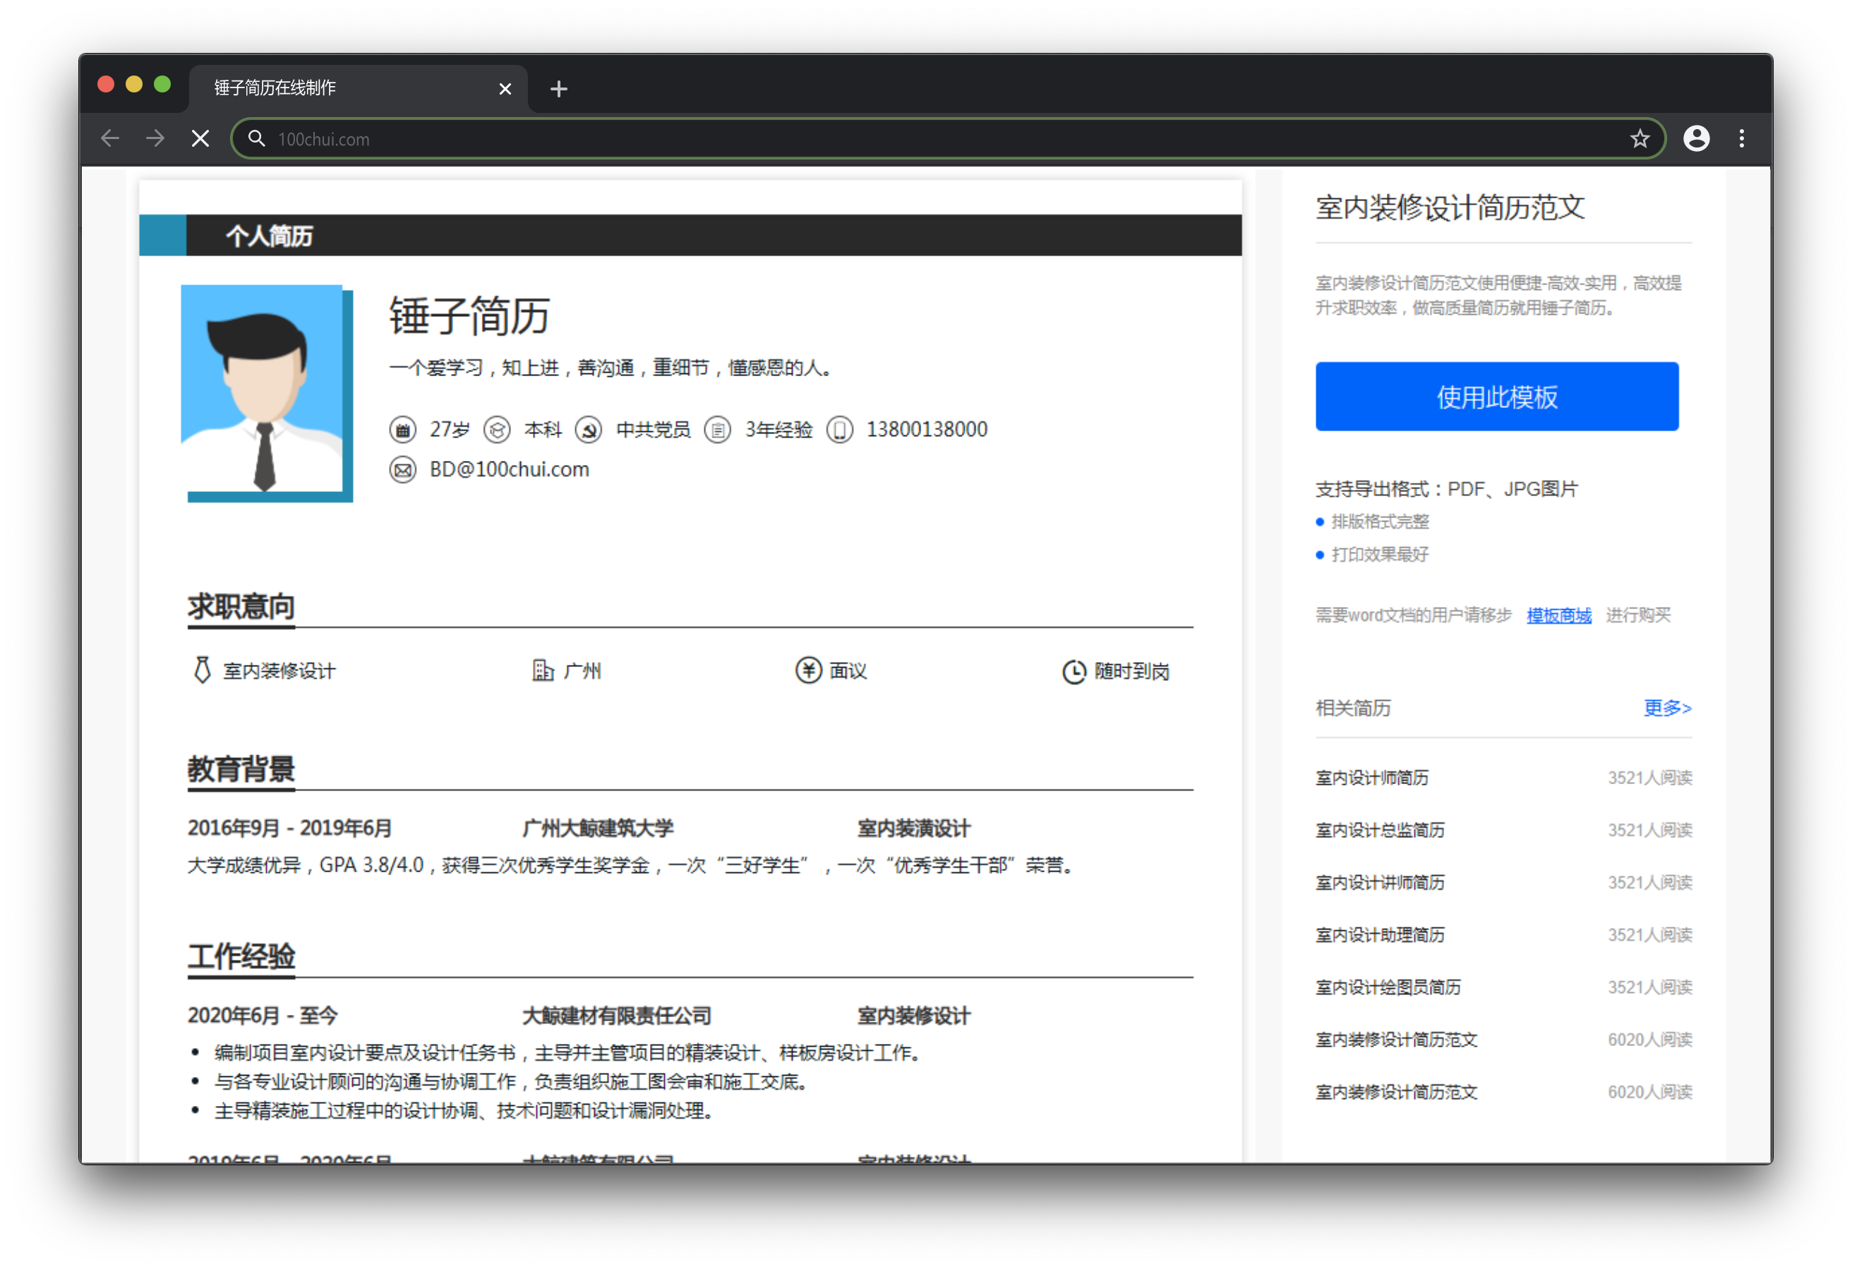This screenshot has height=1269, width=1852.
Task: Click the 随时到岗 availability text
Action: [x=1131, y=671]
